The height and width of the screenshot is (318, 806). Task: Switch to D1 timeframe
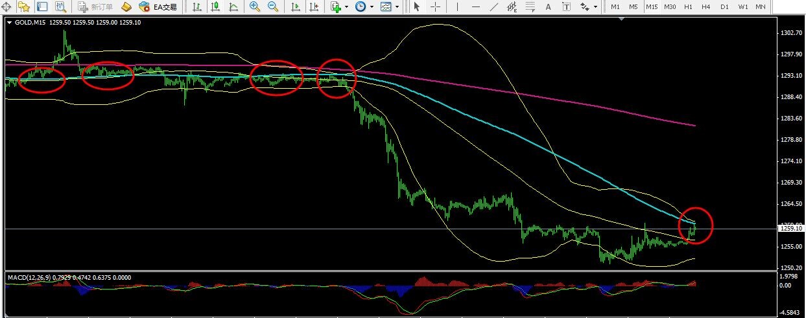724,7
